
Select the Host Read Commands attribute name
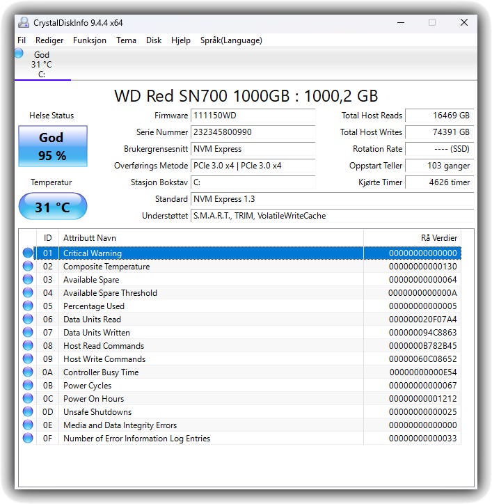[x=104, y=345]
